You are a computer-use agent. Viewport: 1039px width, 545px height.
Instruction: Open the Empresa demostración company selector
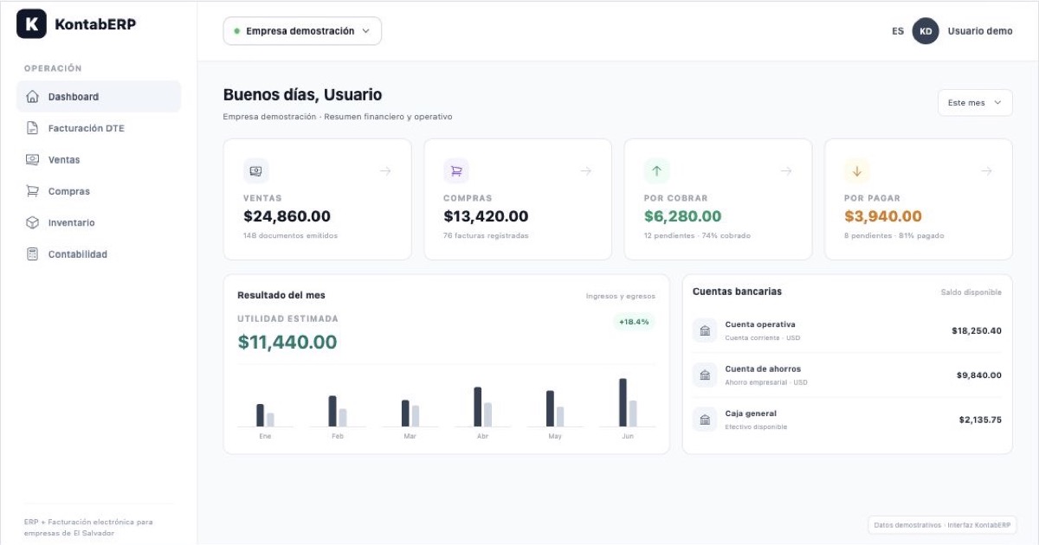pos(302,31)
